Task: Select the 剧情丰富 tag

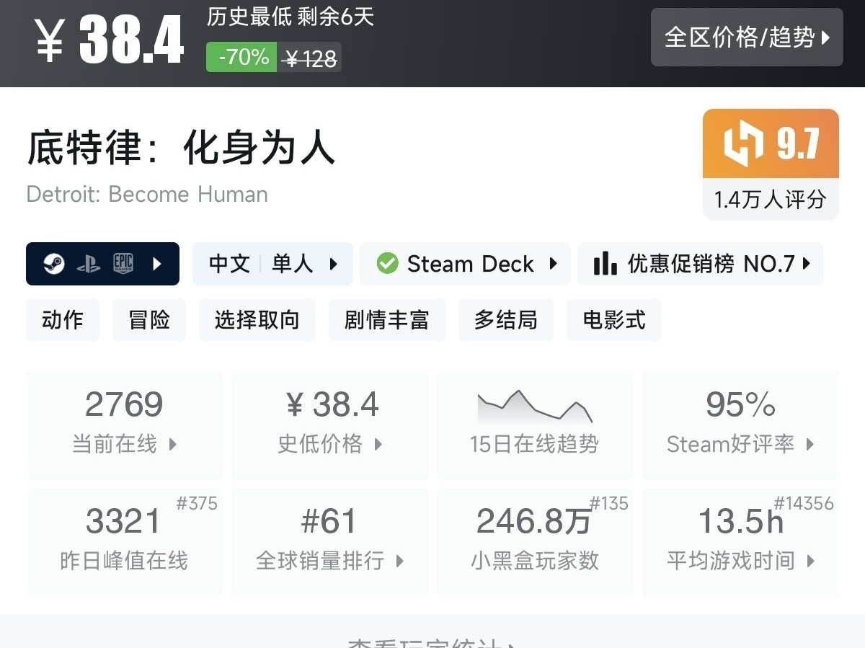Action: point(387,320)
